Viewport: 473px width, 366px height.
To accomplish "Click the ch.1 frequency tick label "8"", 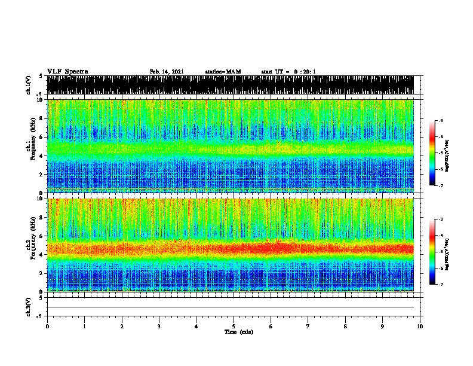I will [42, 118].
